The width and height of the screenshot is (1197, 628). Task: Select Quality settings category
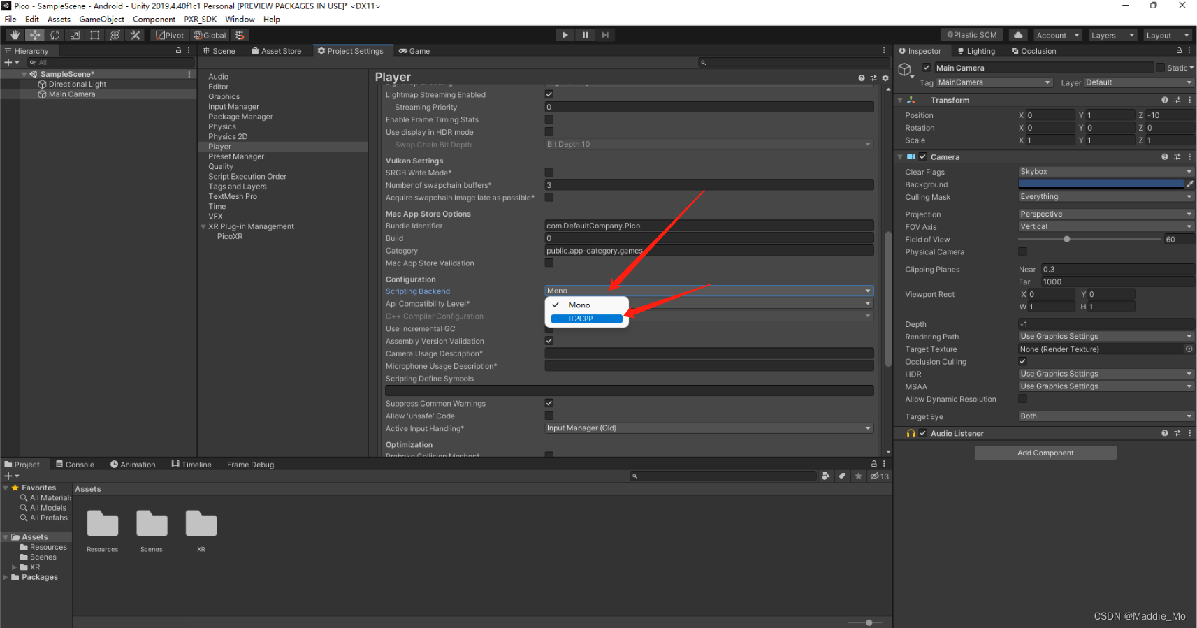[x=221, y=166]
